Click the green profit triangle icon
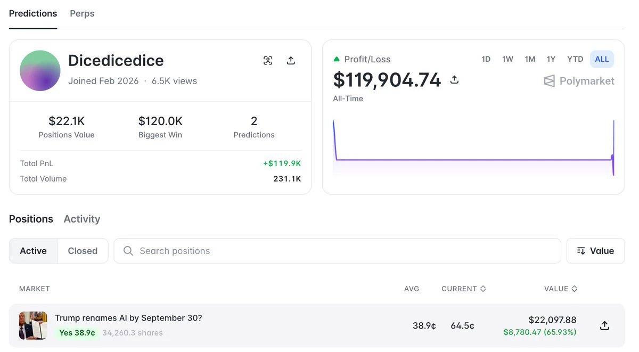Image resolution: width=639 pixels, height=352 pixels. coord(337,59)
